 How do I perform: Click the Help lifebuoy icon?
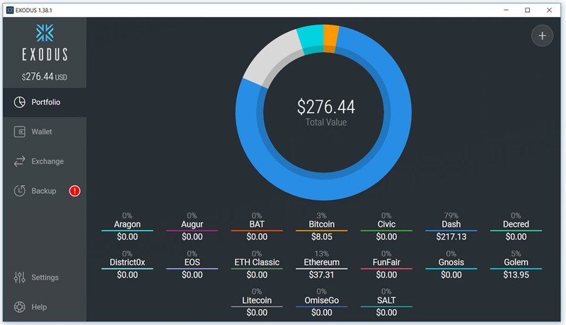click(x=20, y=307)
